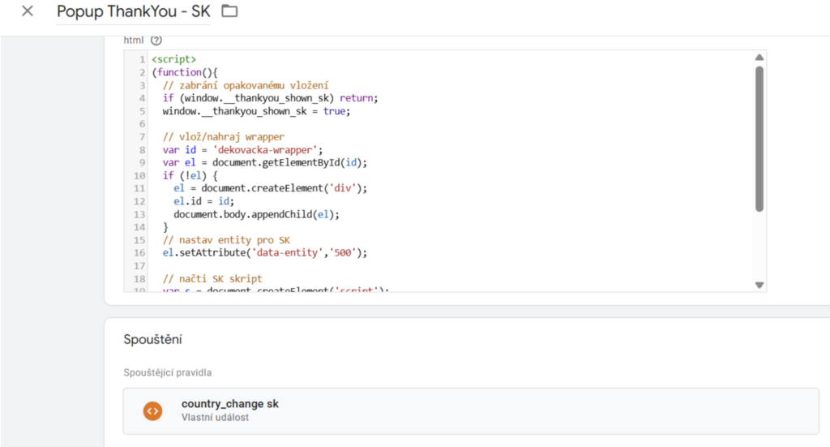Click the Vlastní událost trigger type label
Viewport: 830px width, 447px height.
(215, 417)
